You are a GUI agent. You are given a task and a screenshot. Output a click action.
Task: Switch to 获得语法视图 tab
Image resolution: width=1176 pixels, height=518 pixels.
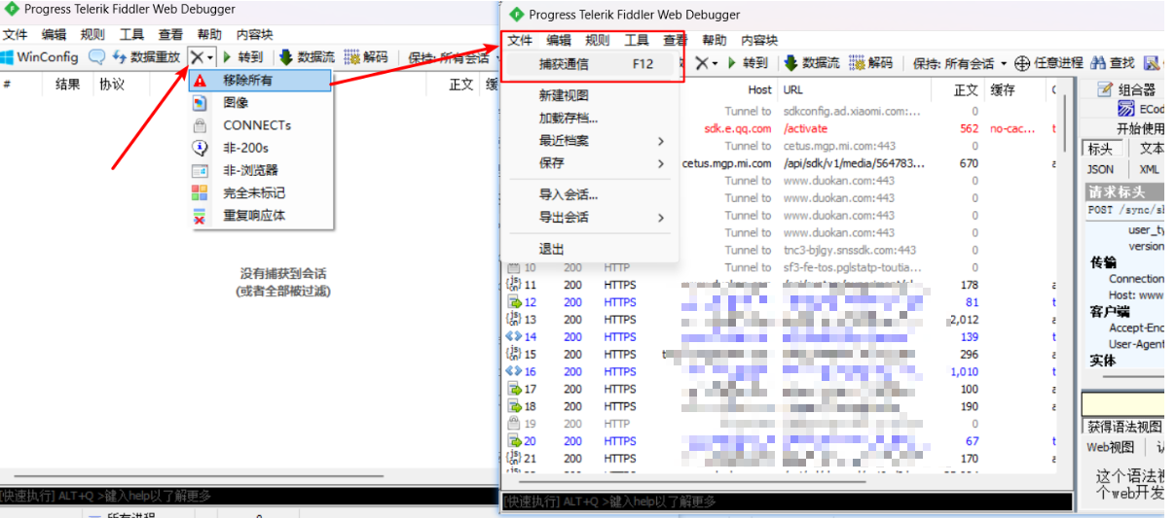pyautogui.click(x=1124, y=427)
